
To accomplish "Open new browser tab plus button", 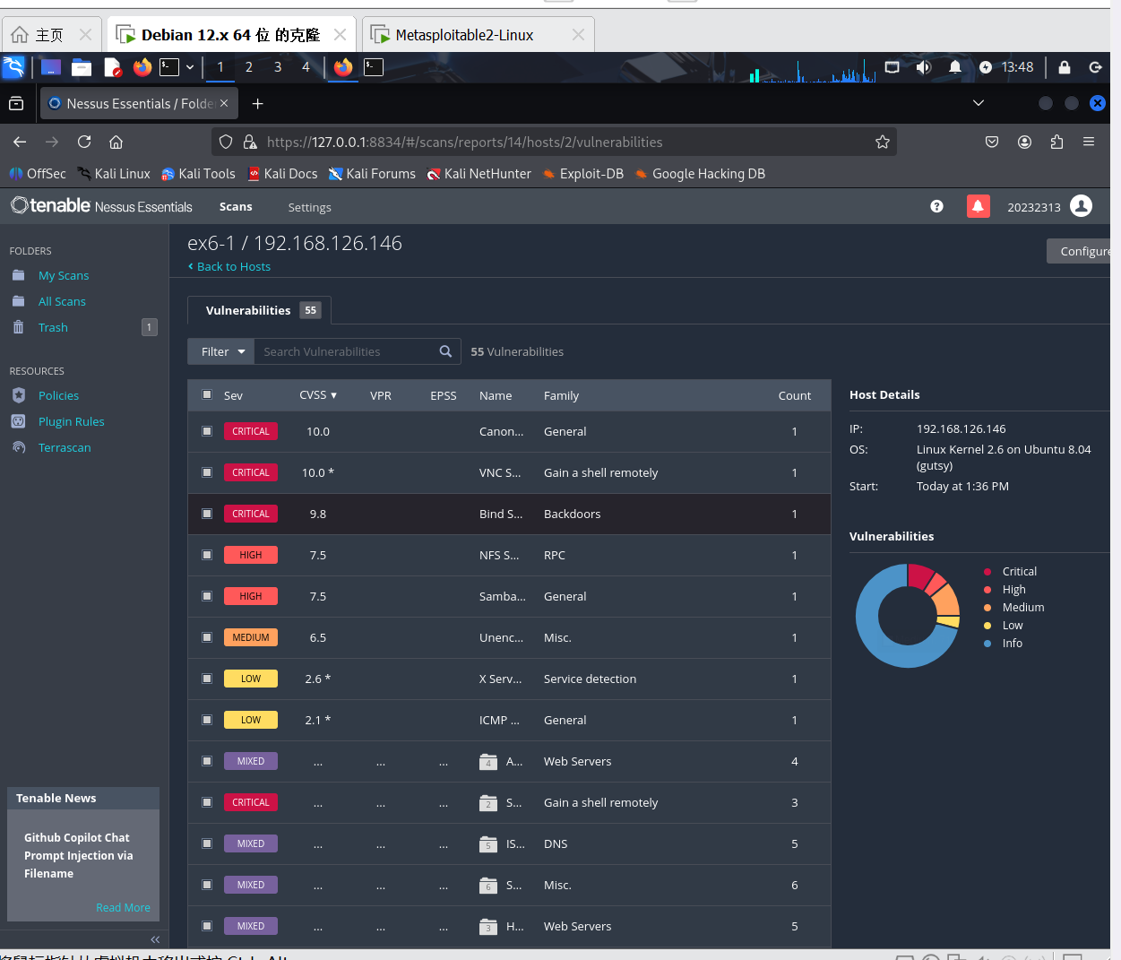I will point(258,103).
